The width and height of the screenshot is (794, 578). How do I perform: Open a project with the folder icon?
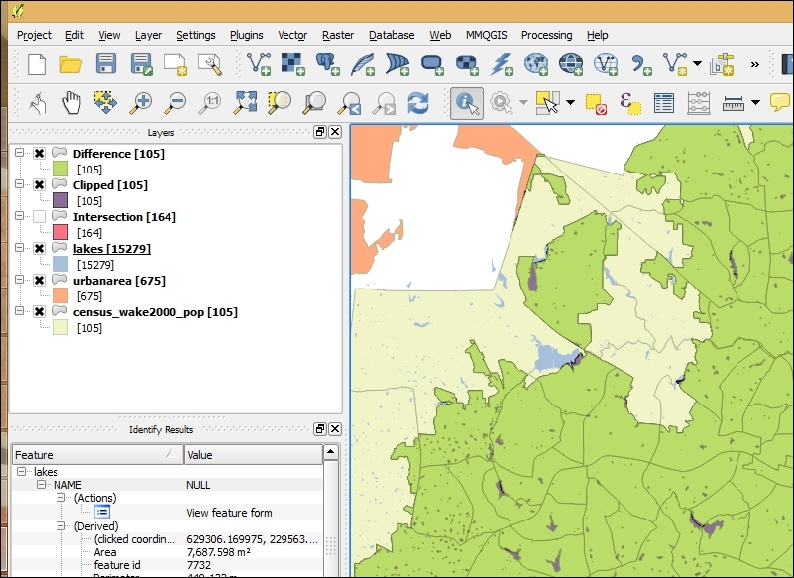pyautogui.click(x=70, y=65)
